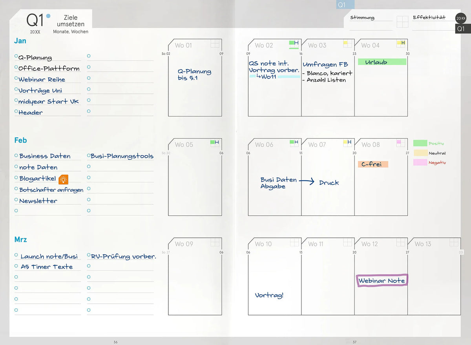Mark the mood grid in the Wo 01 box

tap(215, 44)
